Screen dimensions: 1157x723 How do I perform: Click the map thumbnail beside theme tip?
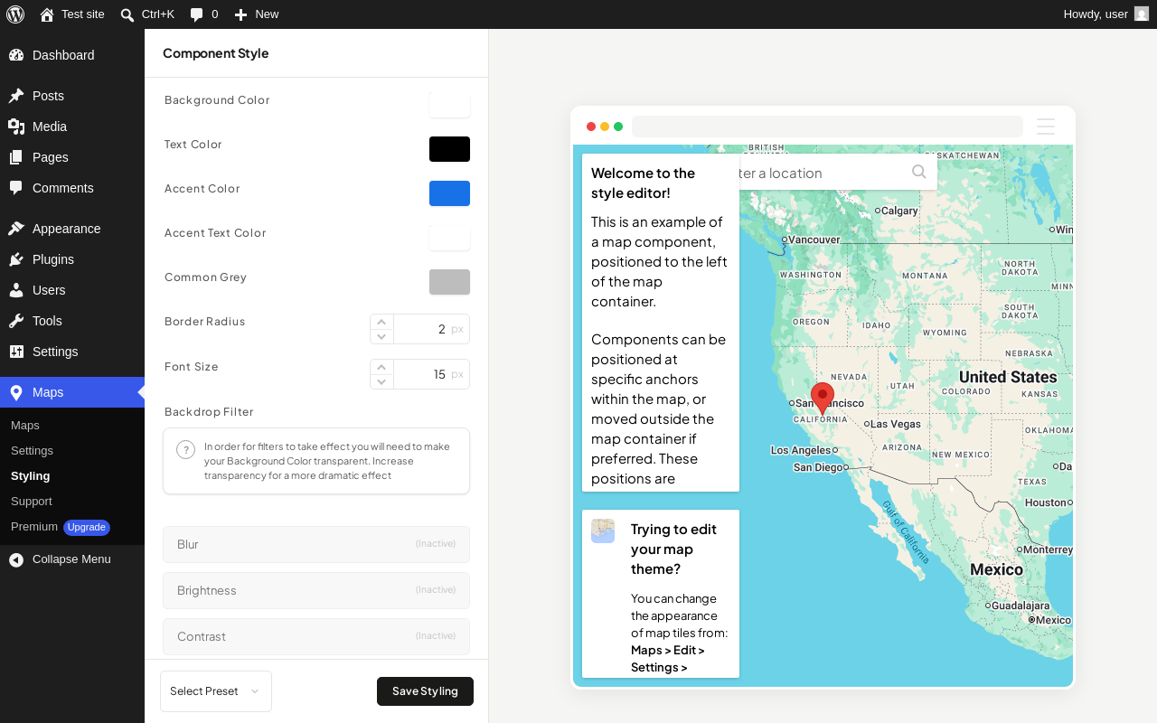coord(603,531)
